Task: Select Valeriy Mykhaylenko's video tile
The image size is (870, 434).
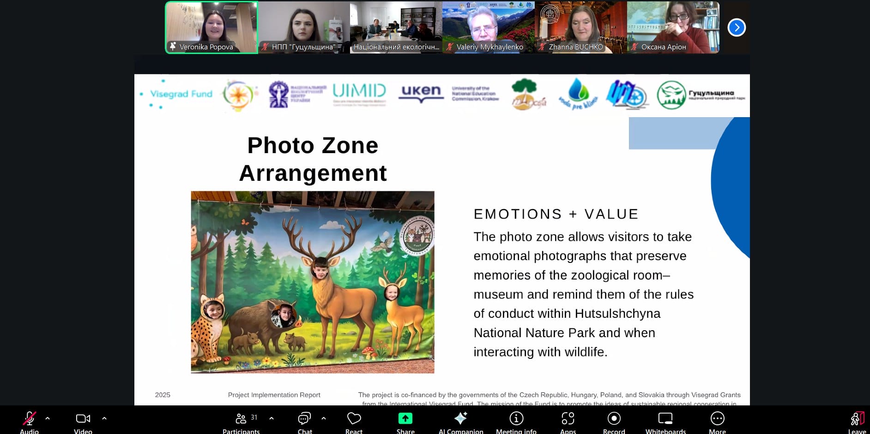Action: tap(488, 27)
